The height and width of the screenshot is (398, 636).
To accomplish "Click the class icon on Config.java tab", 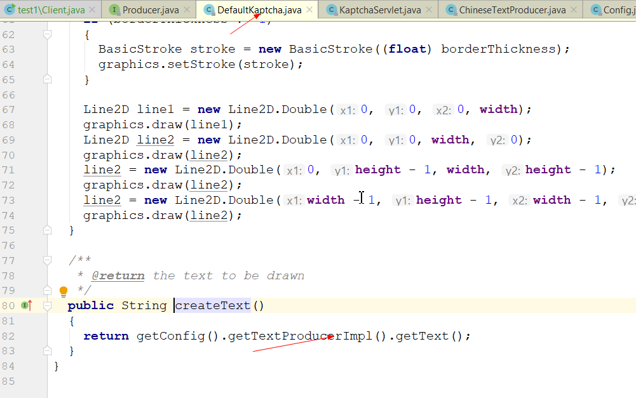I will (595, 10).
